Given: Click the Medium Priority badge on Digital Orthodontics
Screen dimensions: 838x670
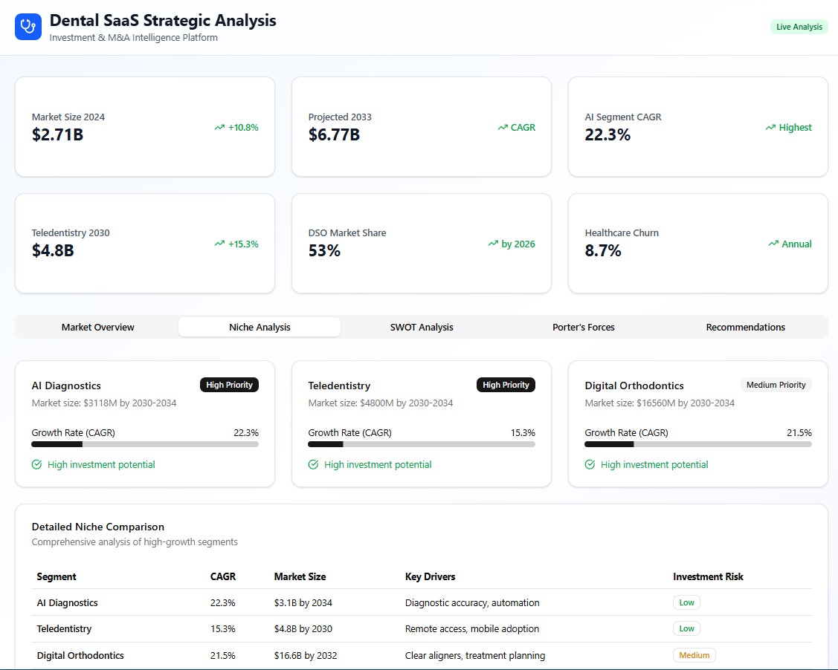Looking at the screenshot, I should tap(776, 385).
